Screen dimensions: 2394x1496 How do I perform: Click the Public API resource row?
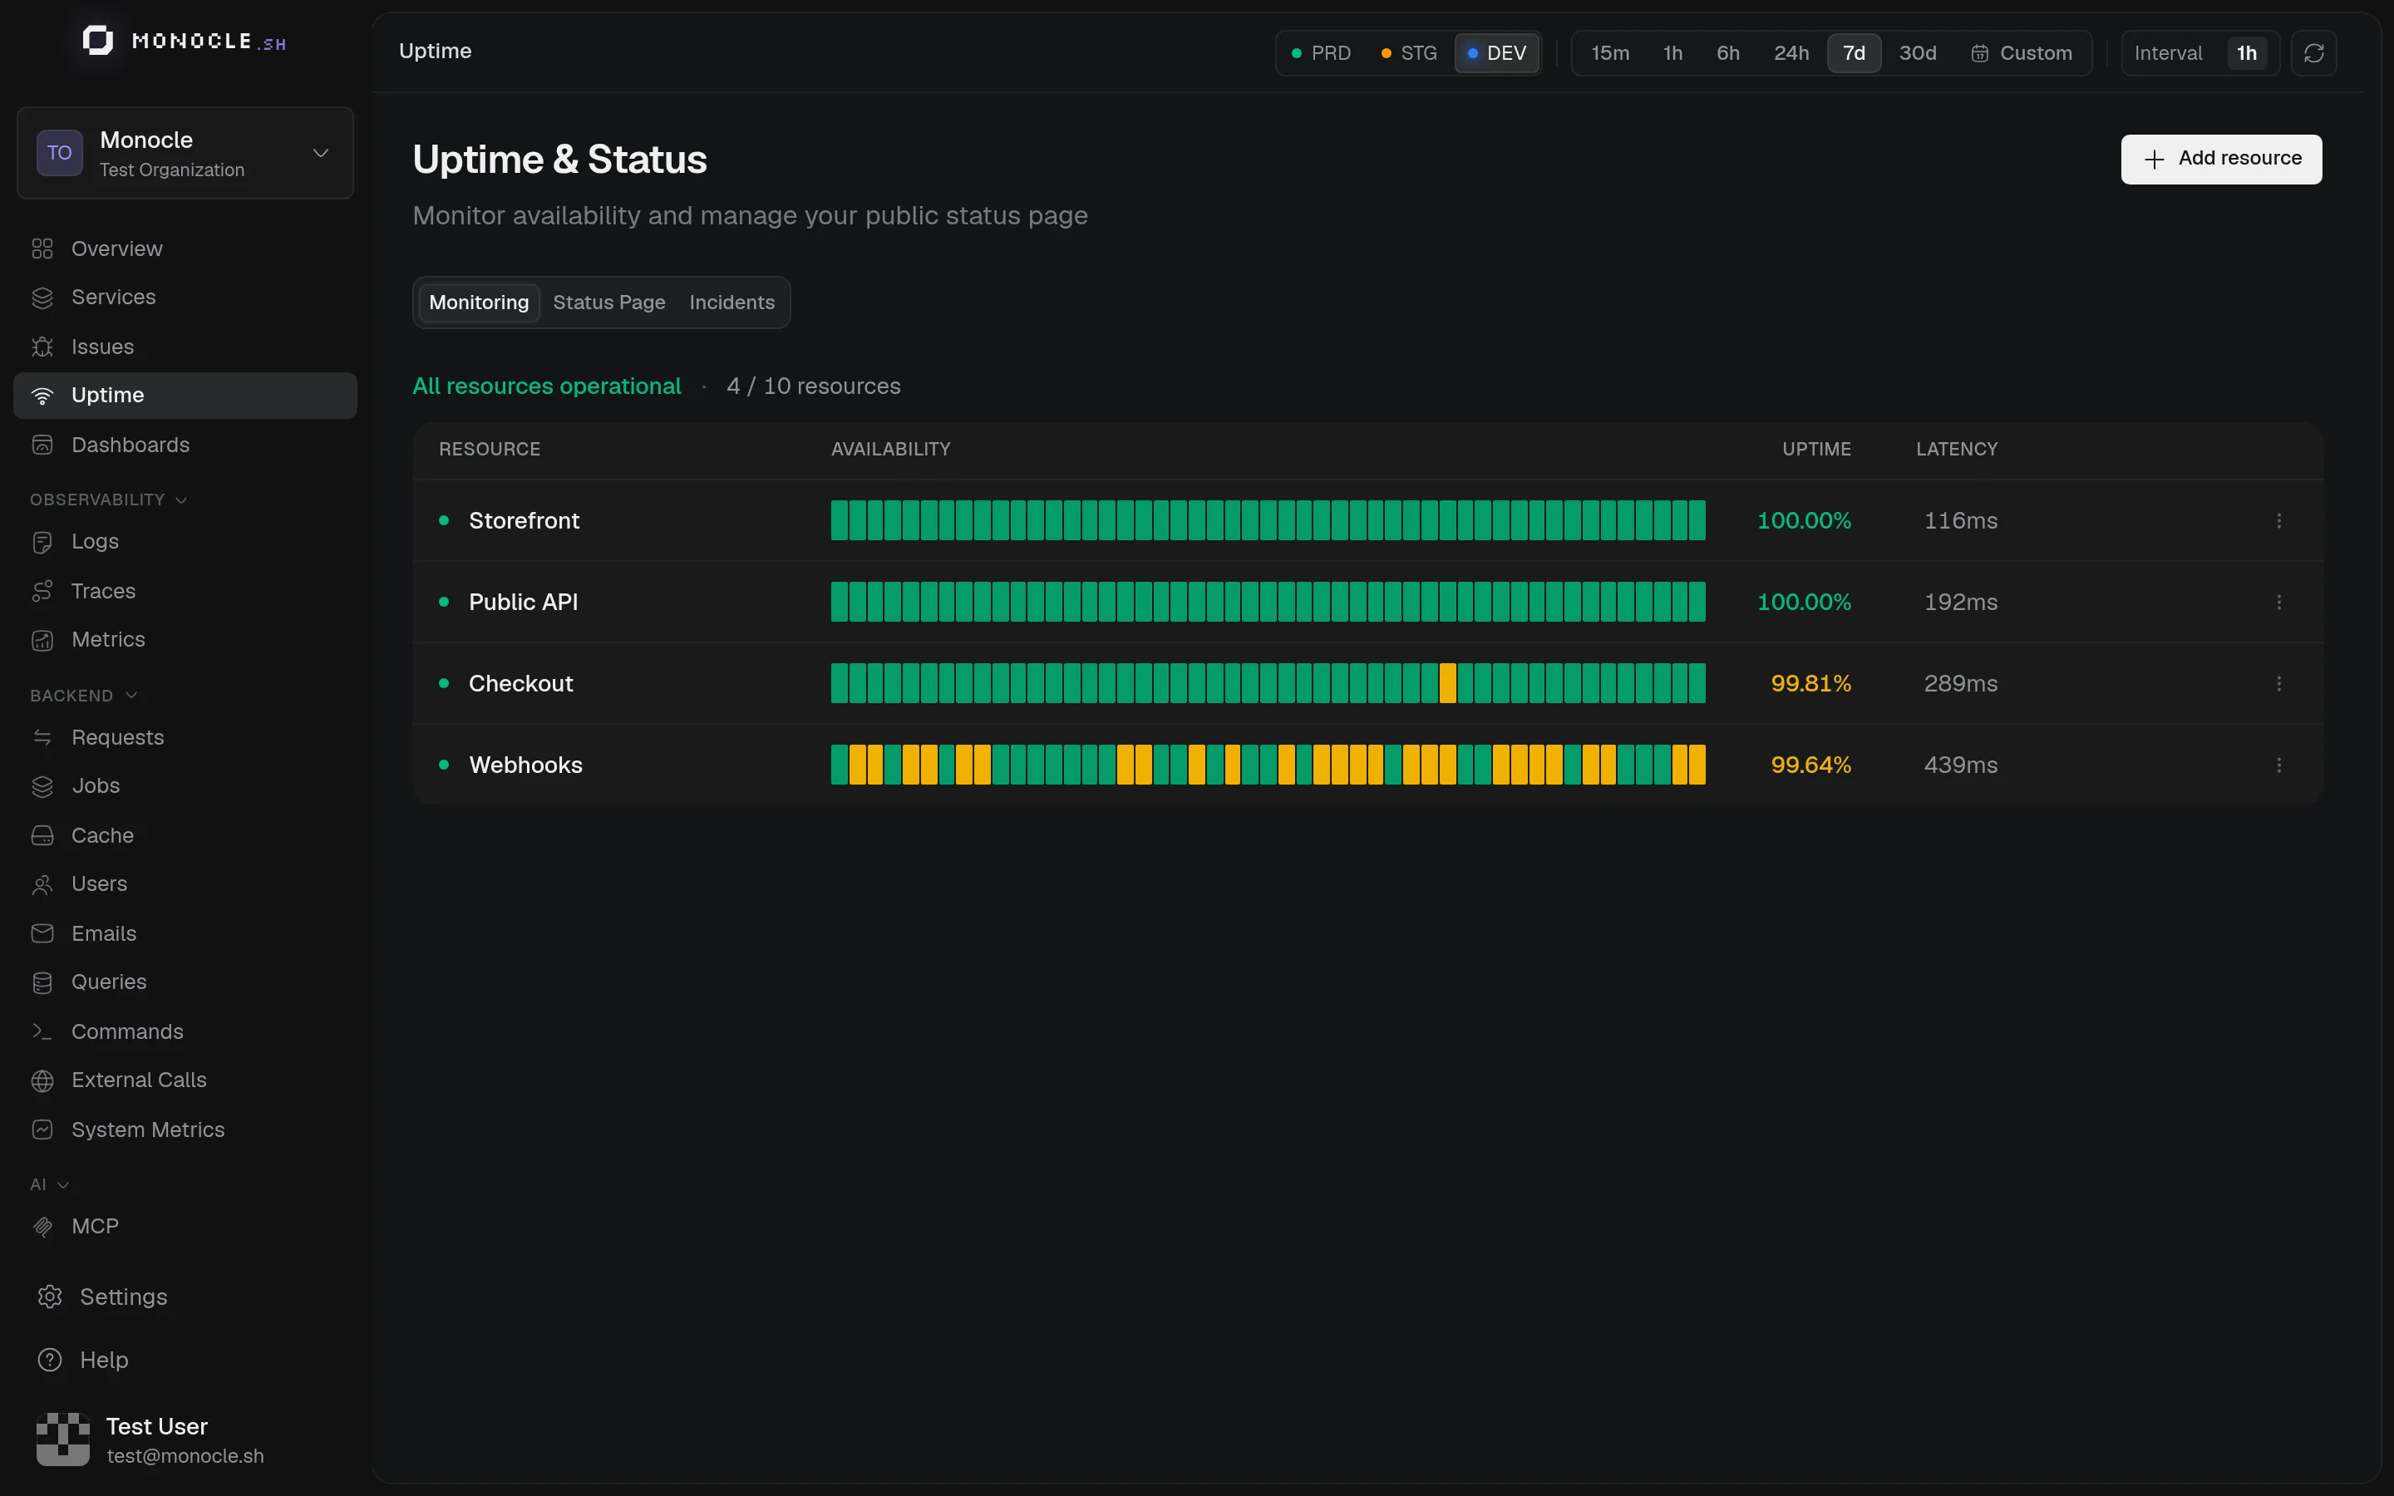tap(1367, 602)
